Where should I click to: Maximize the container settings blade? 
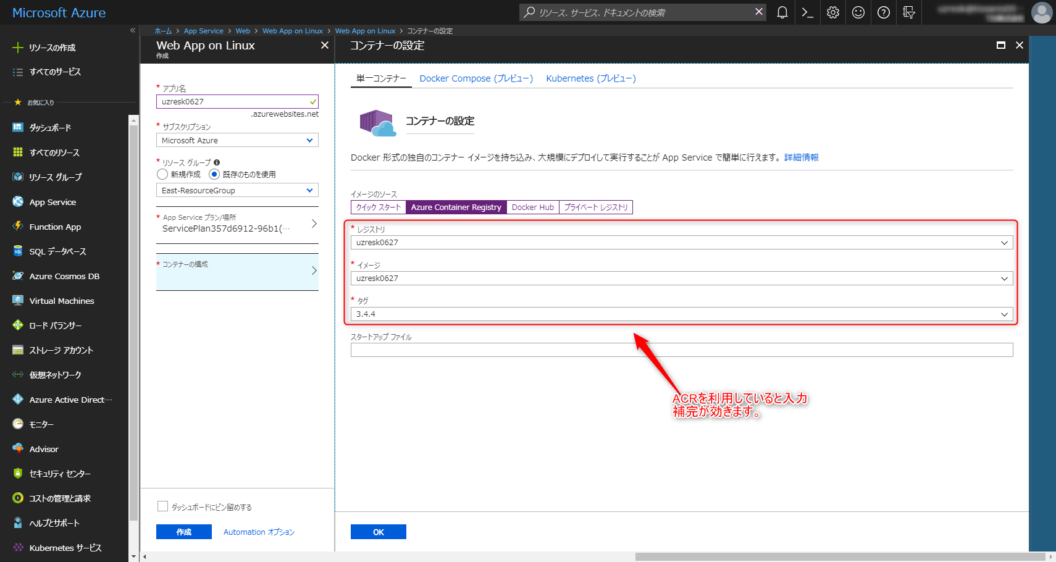1001,45
